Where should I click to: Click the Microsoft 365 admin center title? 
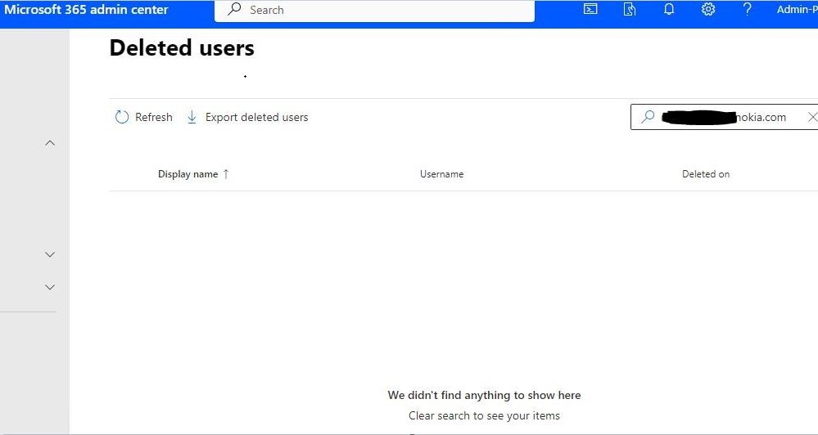click(86, 9)
